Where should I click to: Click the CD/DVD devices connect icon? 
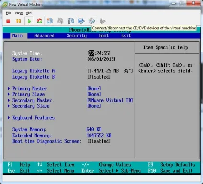[92, 21]
